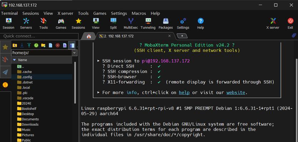Open the Settings menu
The image size is (298, 142).
click(119, 13)
